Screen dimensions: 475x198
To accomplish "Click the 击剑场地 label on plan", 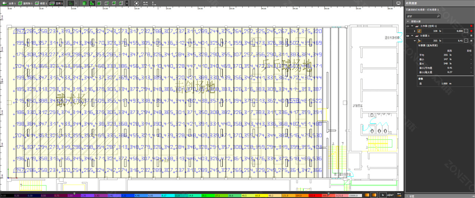I will coord(195,88).
